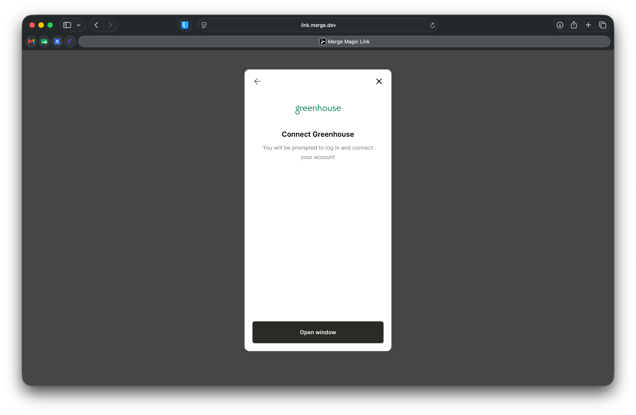636x415 pixels.
Task: Show Safari downloads
Action: 560,25
